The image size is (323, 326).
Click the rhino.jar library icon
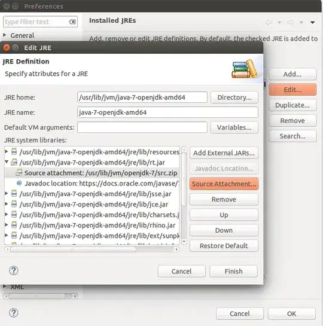[14, 225]
